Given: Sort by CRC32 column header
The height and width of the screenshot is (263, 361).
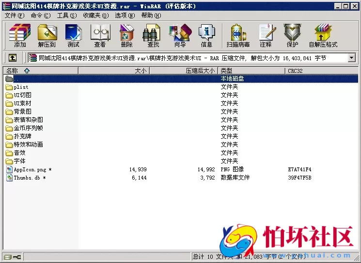Looking at the screenshot, I should [322, 70].
